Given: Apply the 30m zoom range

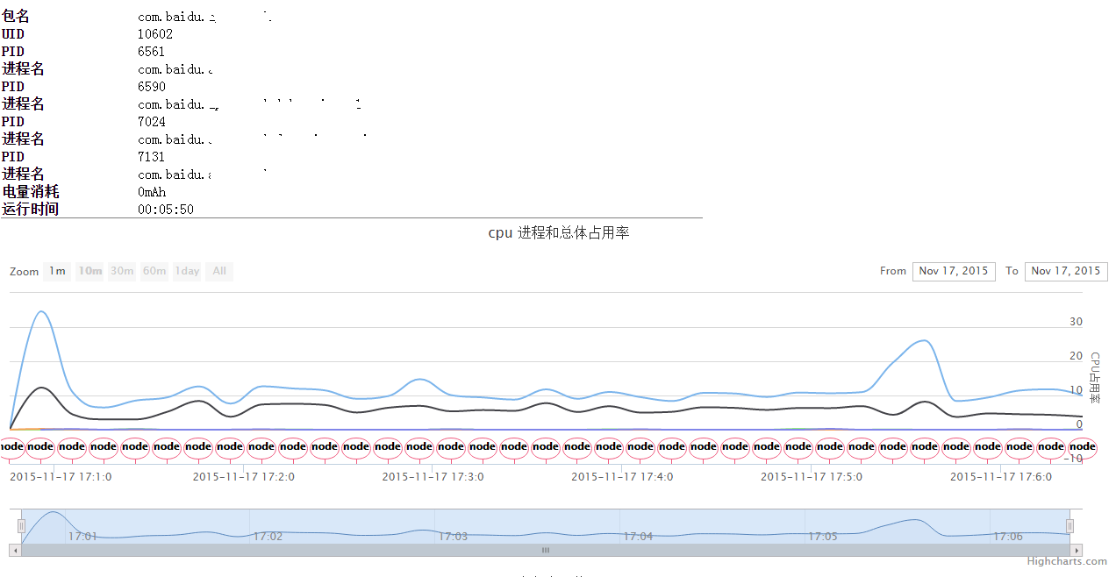Looking at the screenshot, I should click(122, 271).
